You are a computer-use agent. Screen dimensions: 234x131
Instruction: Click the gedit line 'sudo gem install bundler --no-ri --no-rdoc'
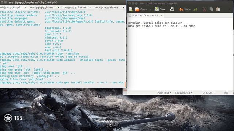[161, 26]
